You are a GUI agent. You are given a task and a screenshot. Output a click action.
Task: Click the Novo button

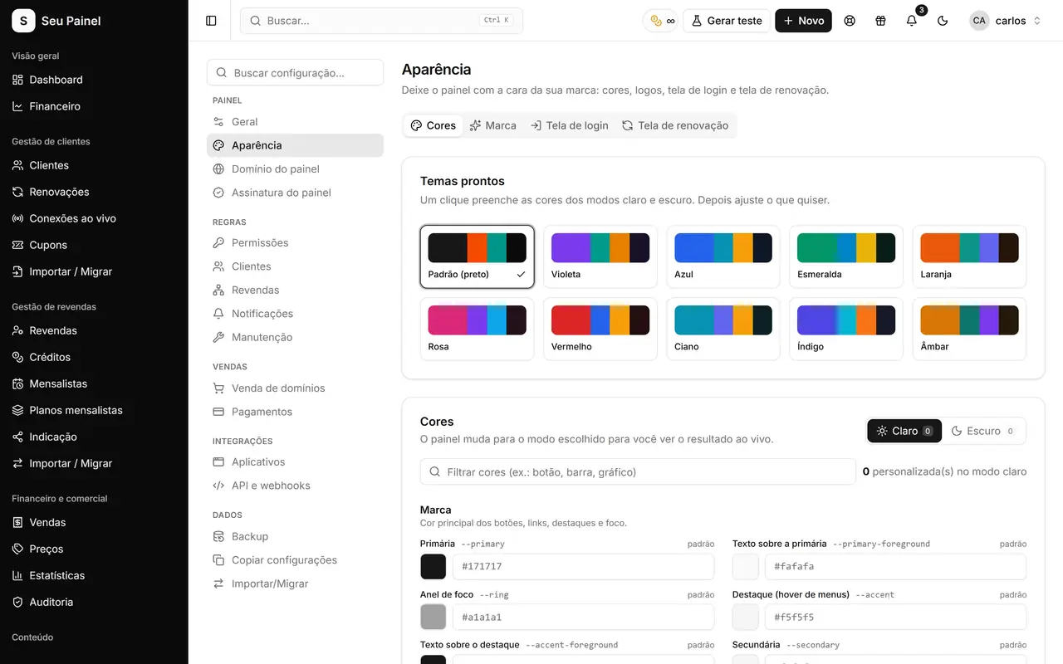click(803, 21)
